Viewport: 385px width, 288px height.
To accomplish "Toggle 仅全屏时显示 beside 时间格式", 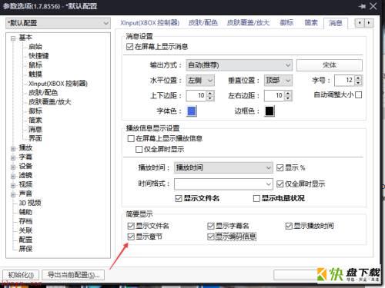I will (280, 184).
